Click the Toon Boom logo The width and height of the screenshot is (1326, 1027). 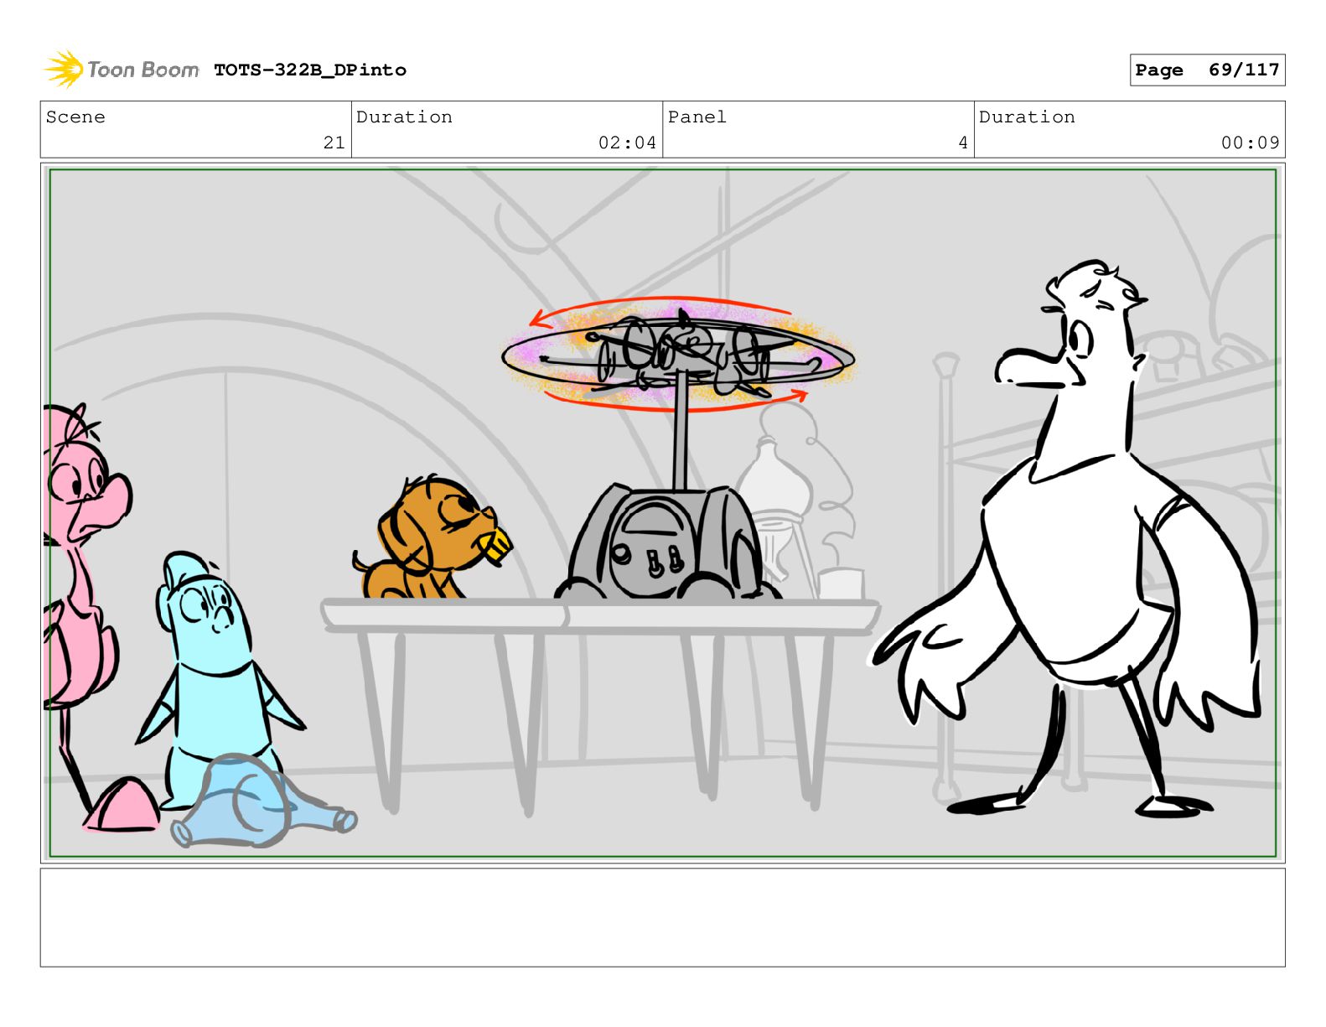[x=122, y=70]
